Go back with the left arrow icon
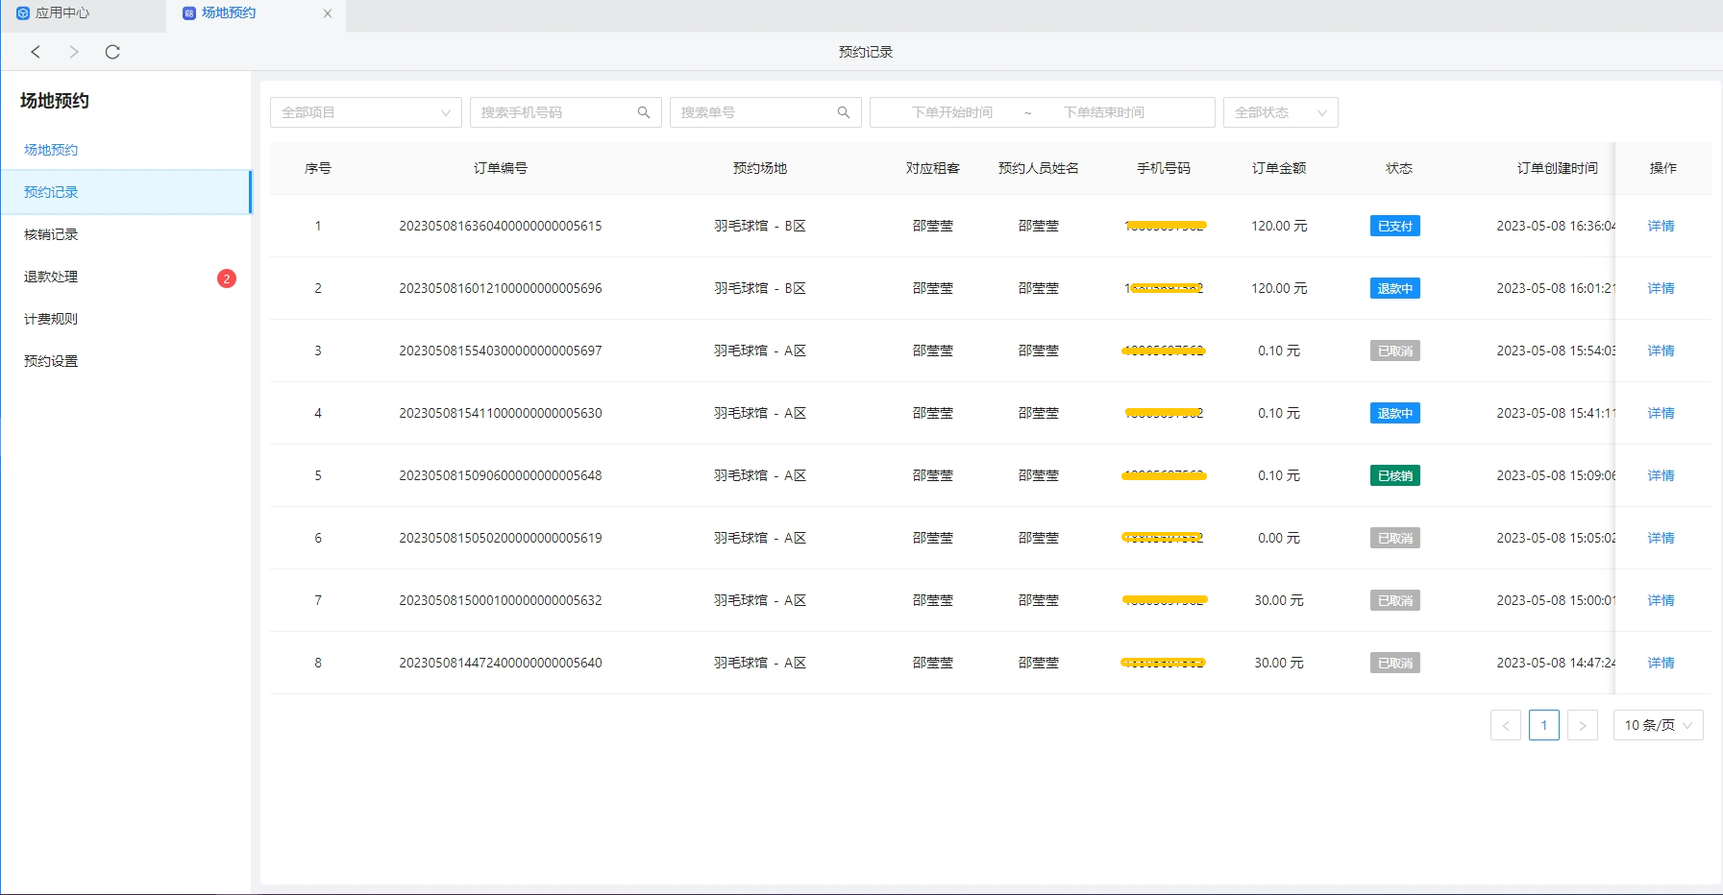The image size is (1723, 895). pos(36,52)
